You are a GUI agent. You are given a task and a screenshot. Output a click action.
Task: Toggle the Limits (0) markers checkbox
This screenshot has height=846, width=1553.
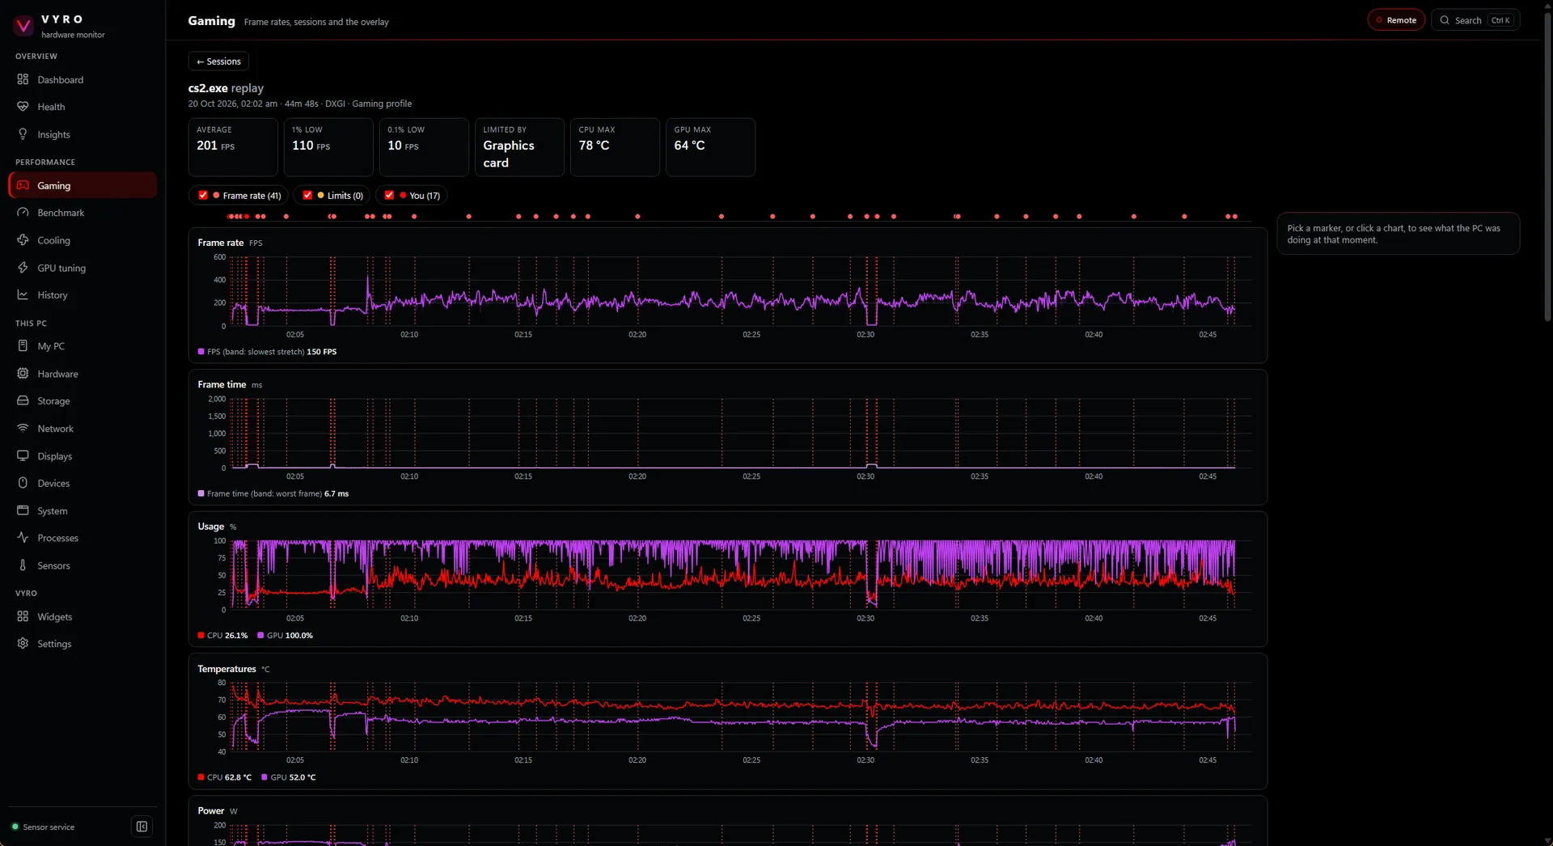(307, 195)
